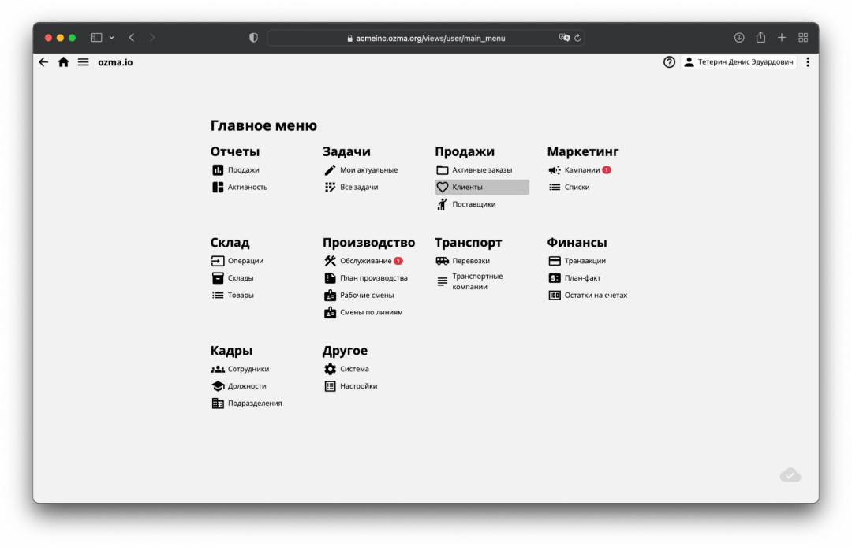Click the Кампании megaphone icon
The width and height of the screenshot is (852, 547).
555,169
